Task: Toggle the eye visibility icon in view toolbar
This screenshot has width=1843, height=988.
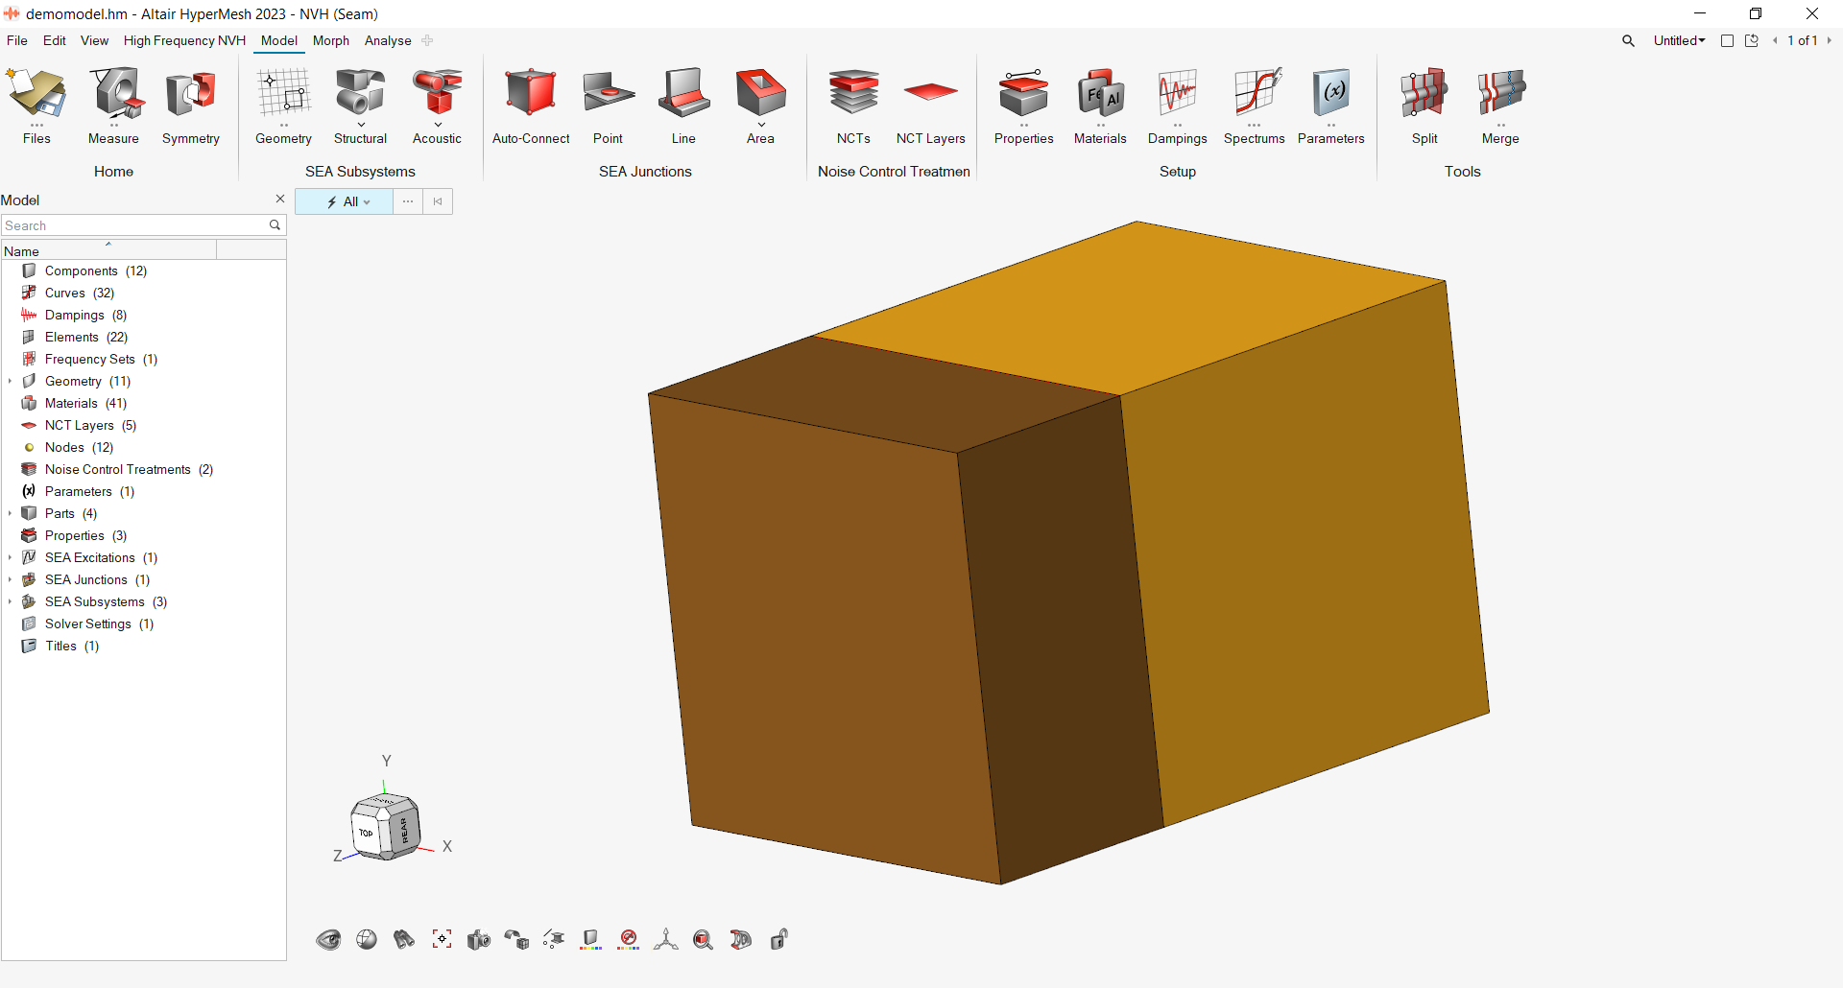Action: (328, 940)
